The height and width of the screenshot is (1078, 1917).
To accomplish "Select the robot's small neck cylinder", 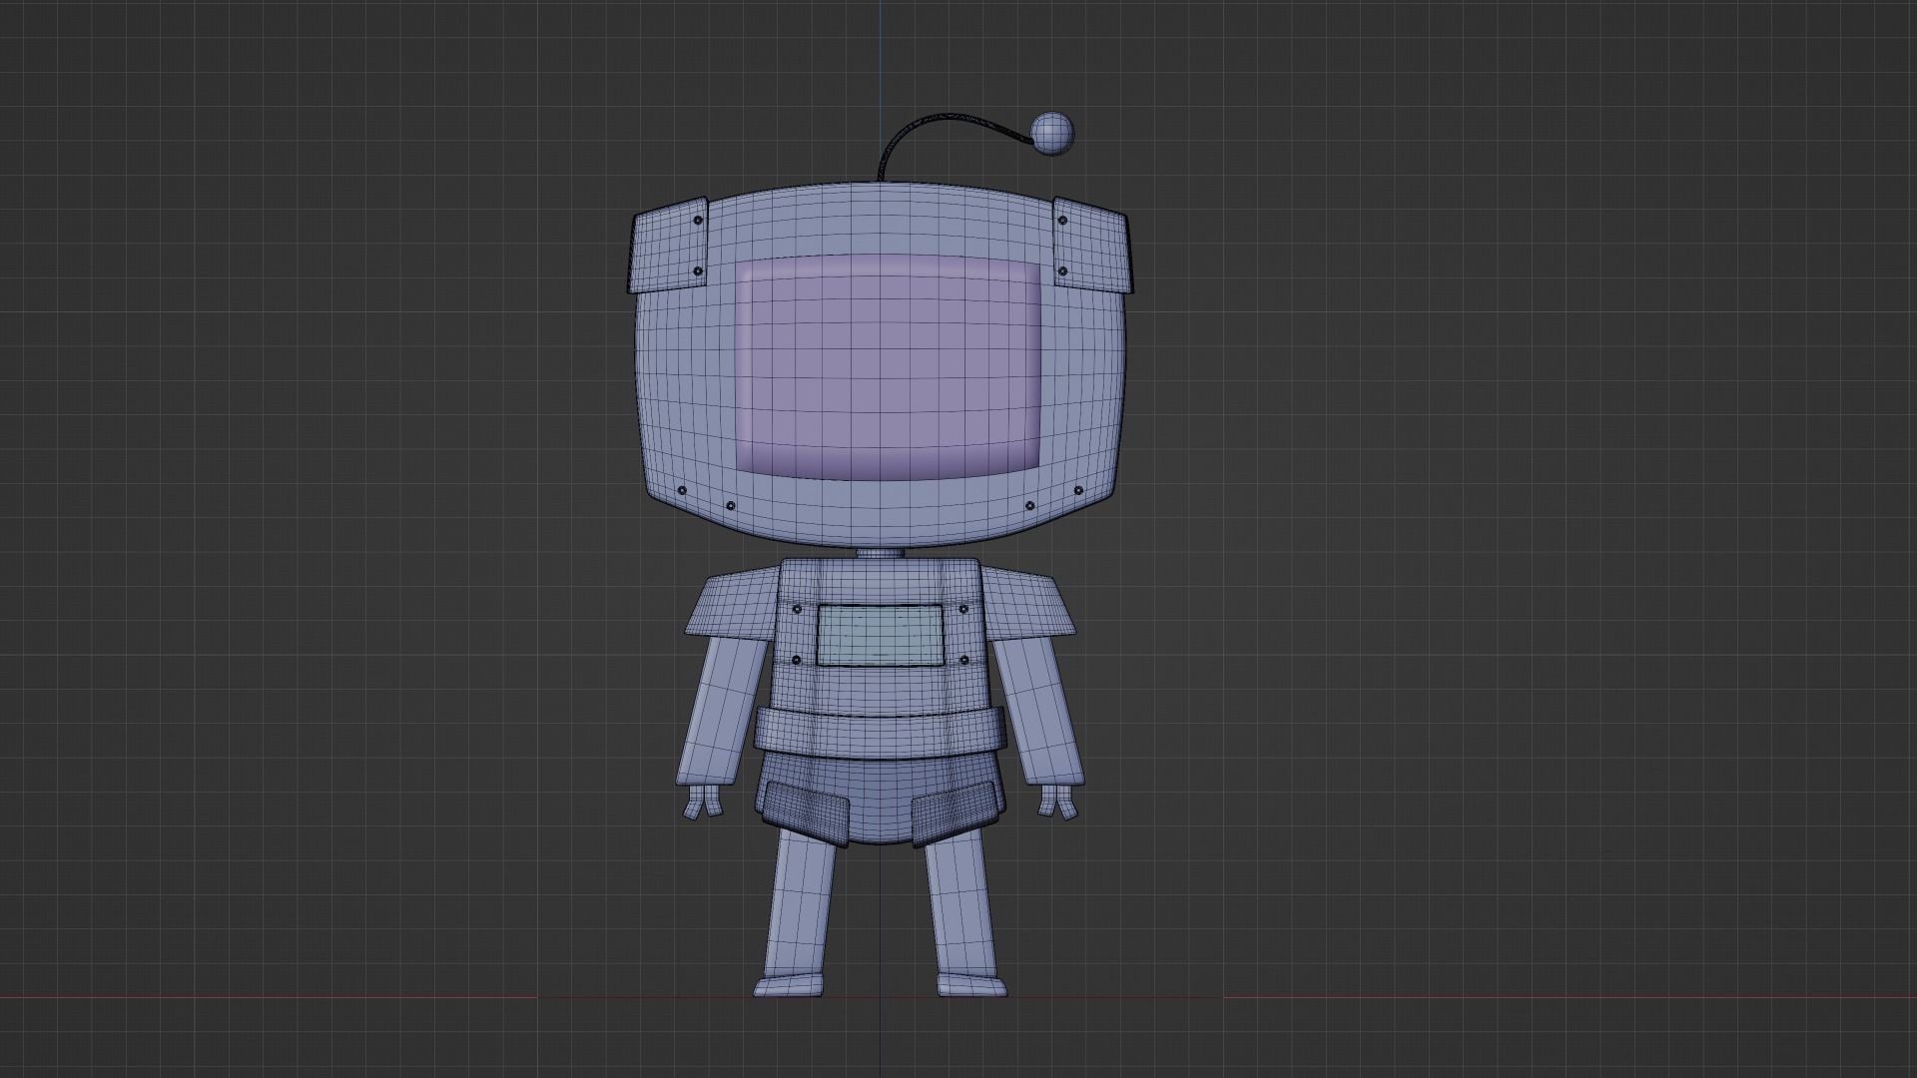I will (x=880, y=552).
